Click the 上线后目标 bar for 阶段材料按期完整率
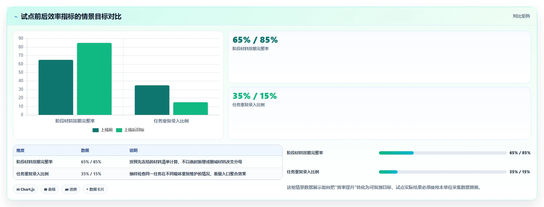Viewport: 544px width, 207px height. point(94,79)
